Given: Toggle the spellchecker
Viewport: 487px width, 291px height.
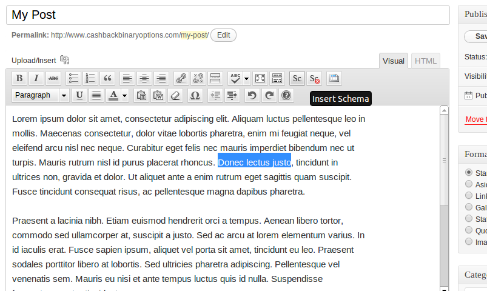Looking at the screenshot, I should tap(235, 78).
